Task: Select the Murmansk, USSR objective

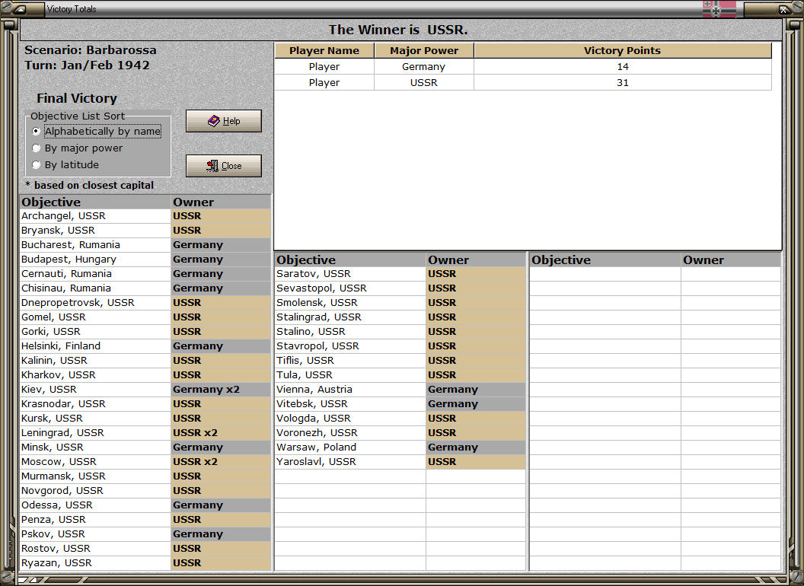Action: tap(95, 476)
